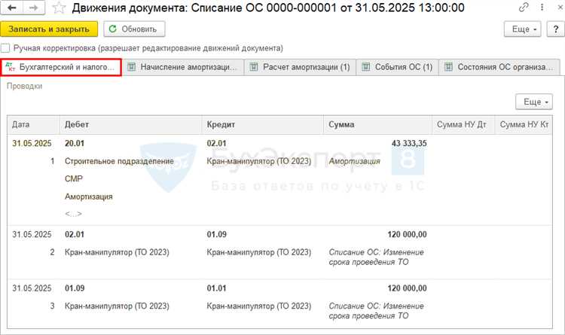565x335 pixels.
Task: Click Кран-манипулятор credit cell in row 1
Action: (258, 161)
